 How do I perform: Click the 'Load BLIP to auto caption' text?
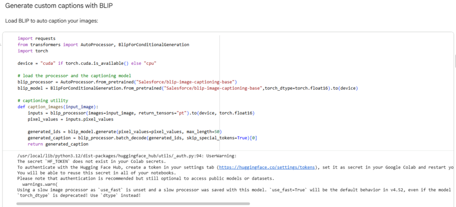point(51,21)
